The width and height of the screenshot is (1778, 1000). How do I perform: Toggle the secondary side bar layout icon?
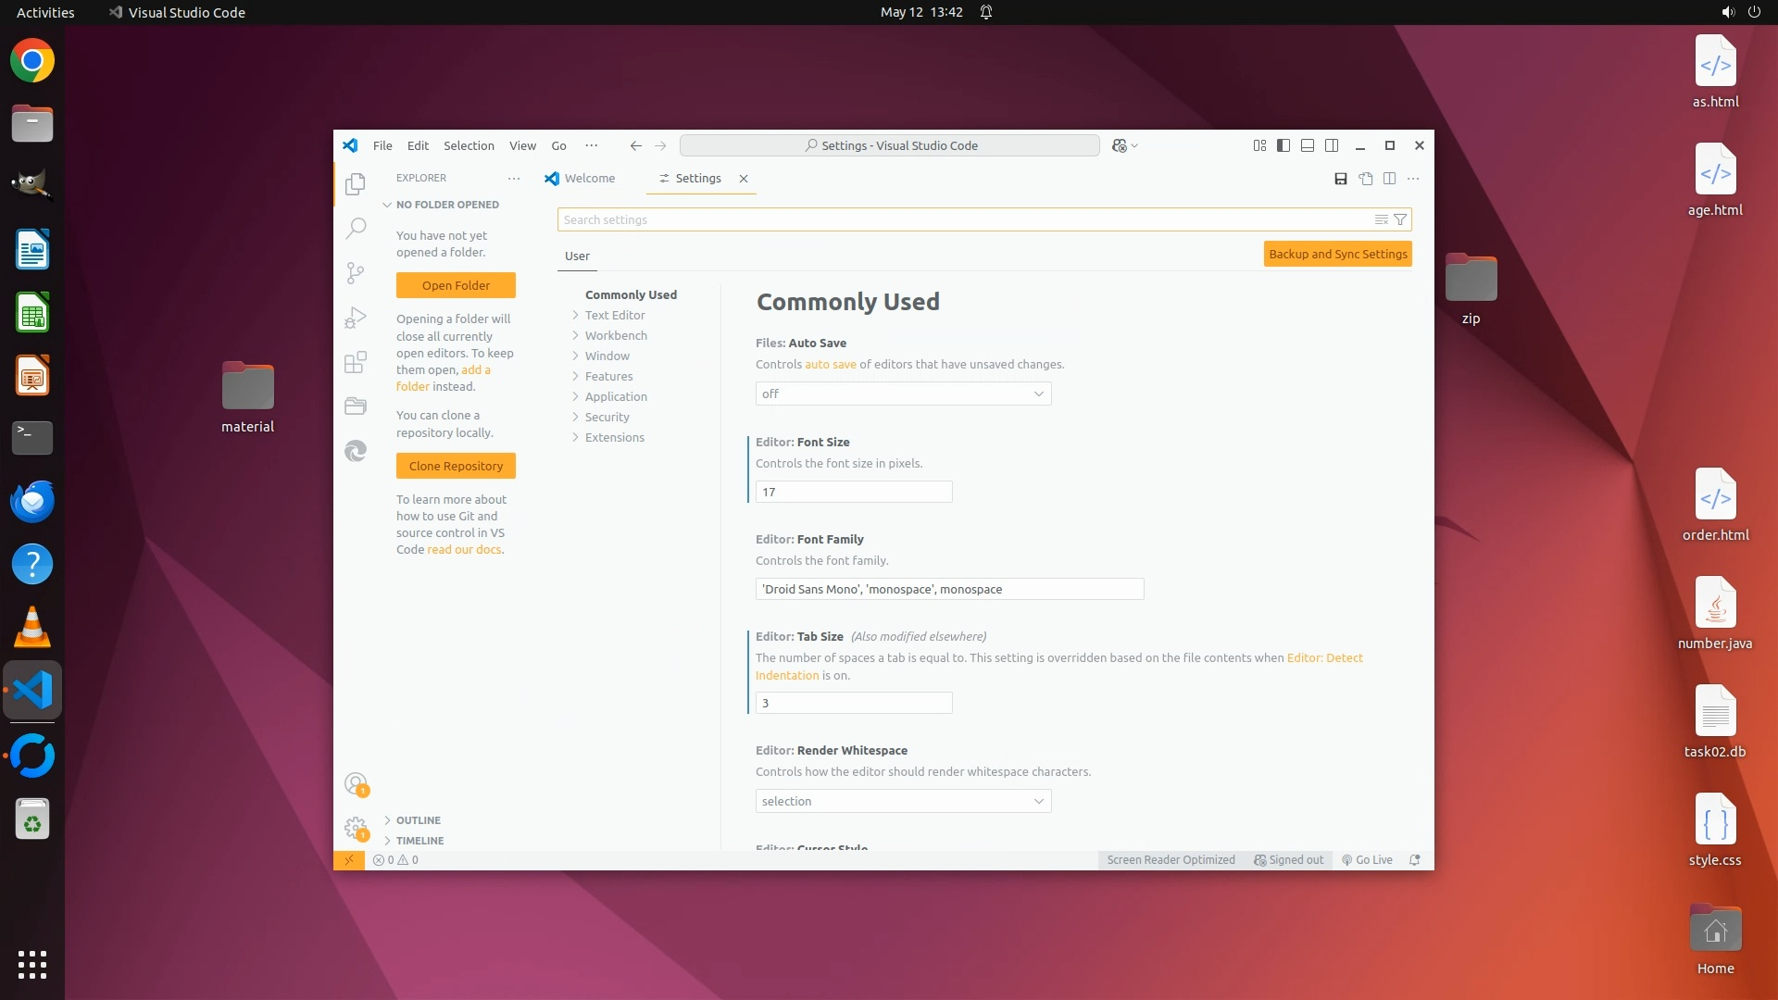coord(1332,145)
